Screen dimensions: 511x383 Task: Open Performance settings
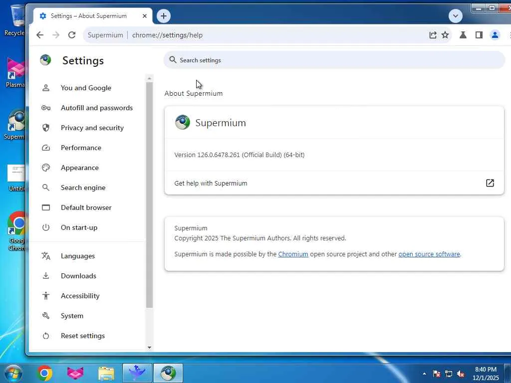coord(81,148)
